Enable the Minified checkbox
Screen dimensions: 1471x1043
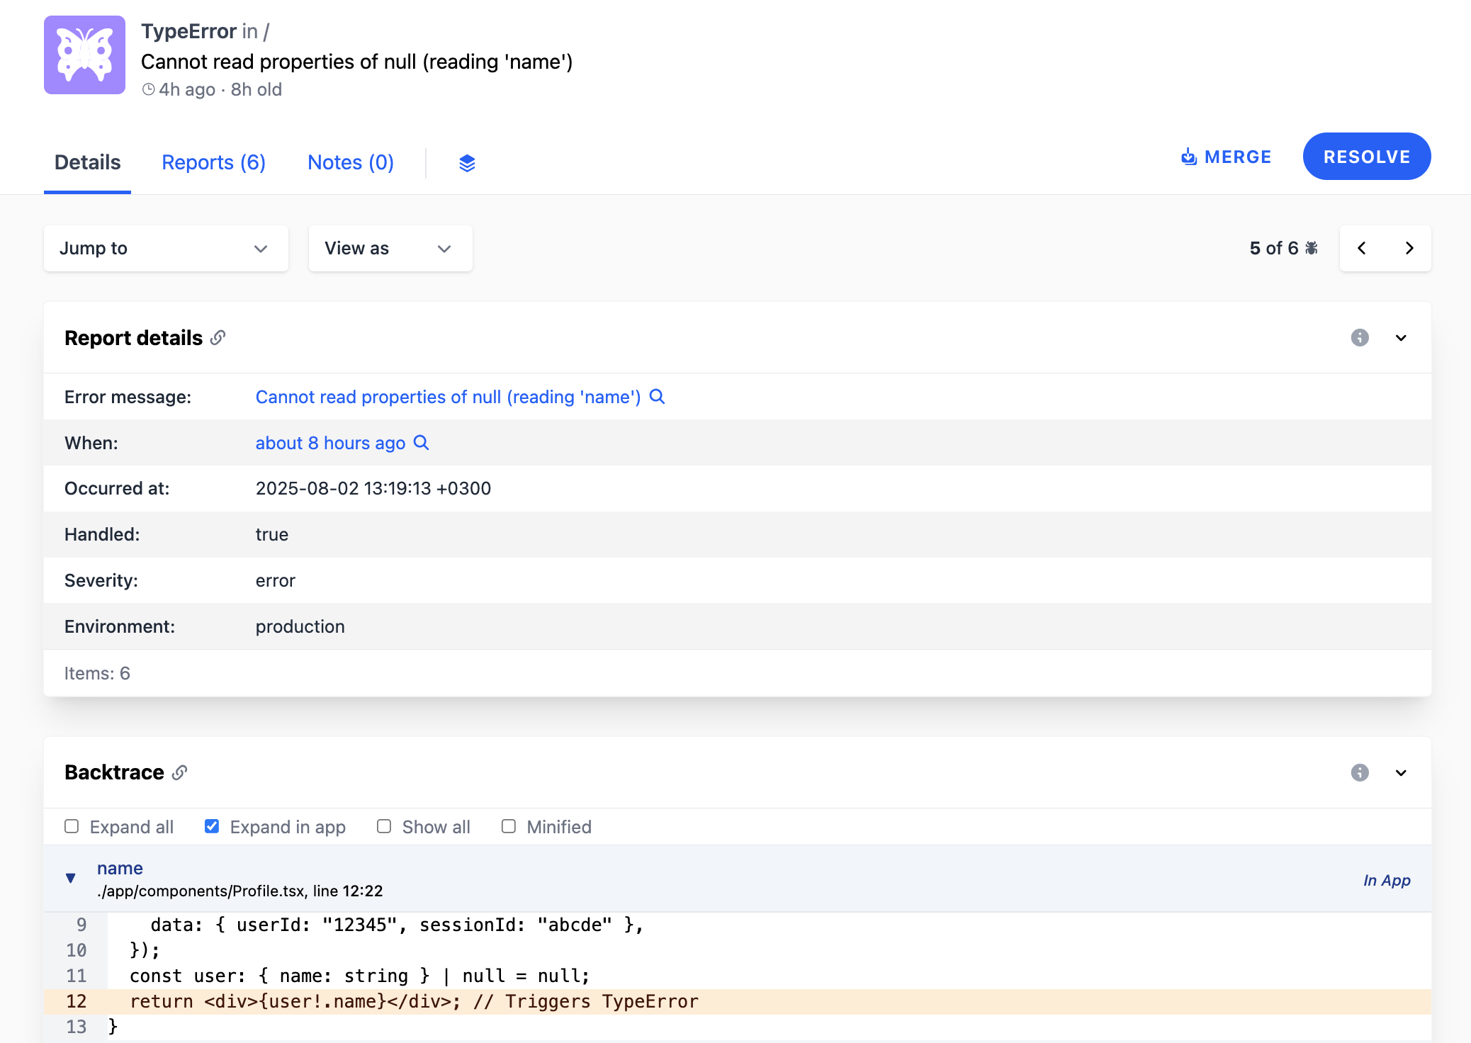coord(509,826)
